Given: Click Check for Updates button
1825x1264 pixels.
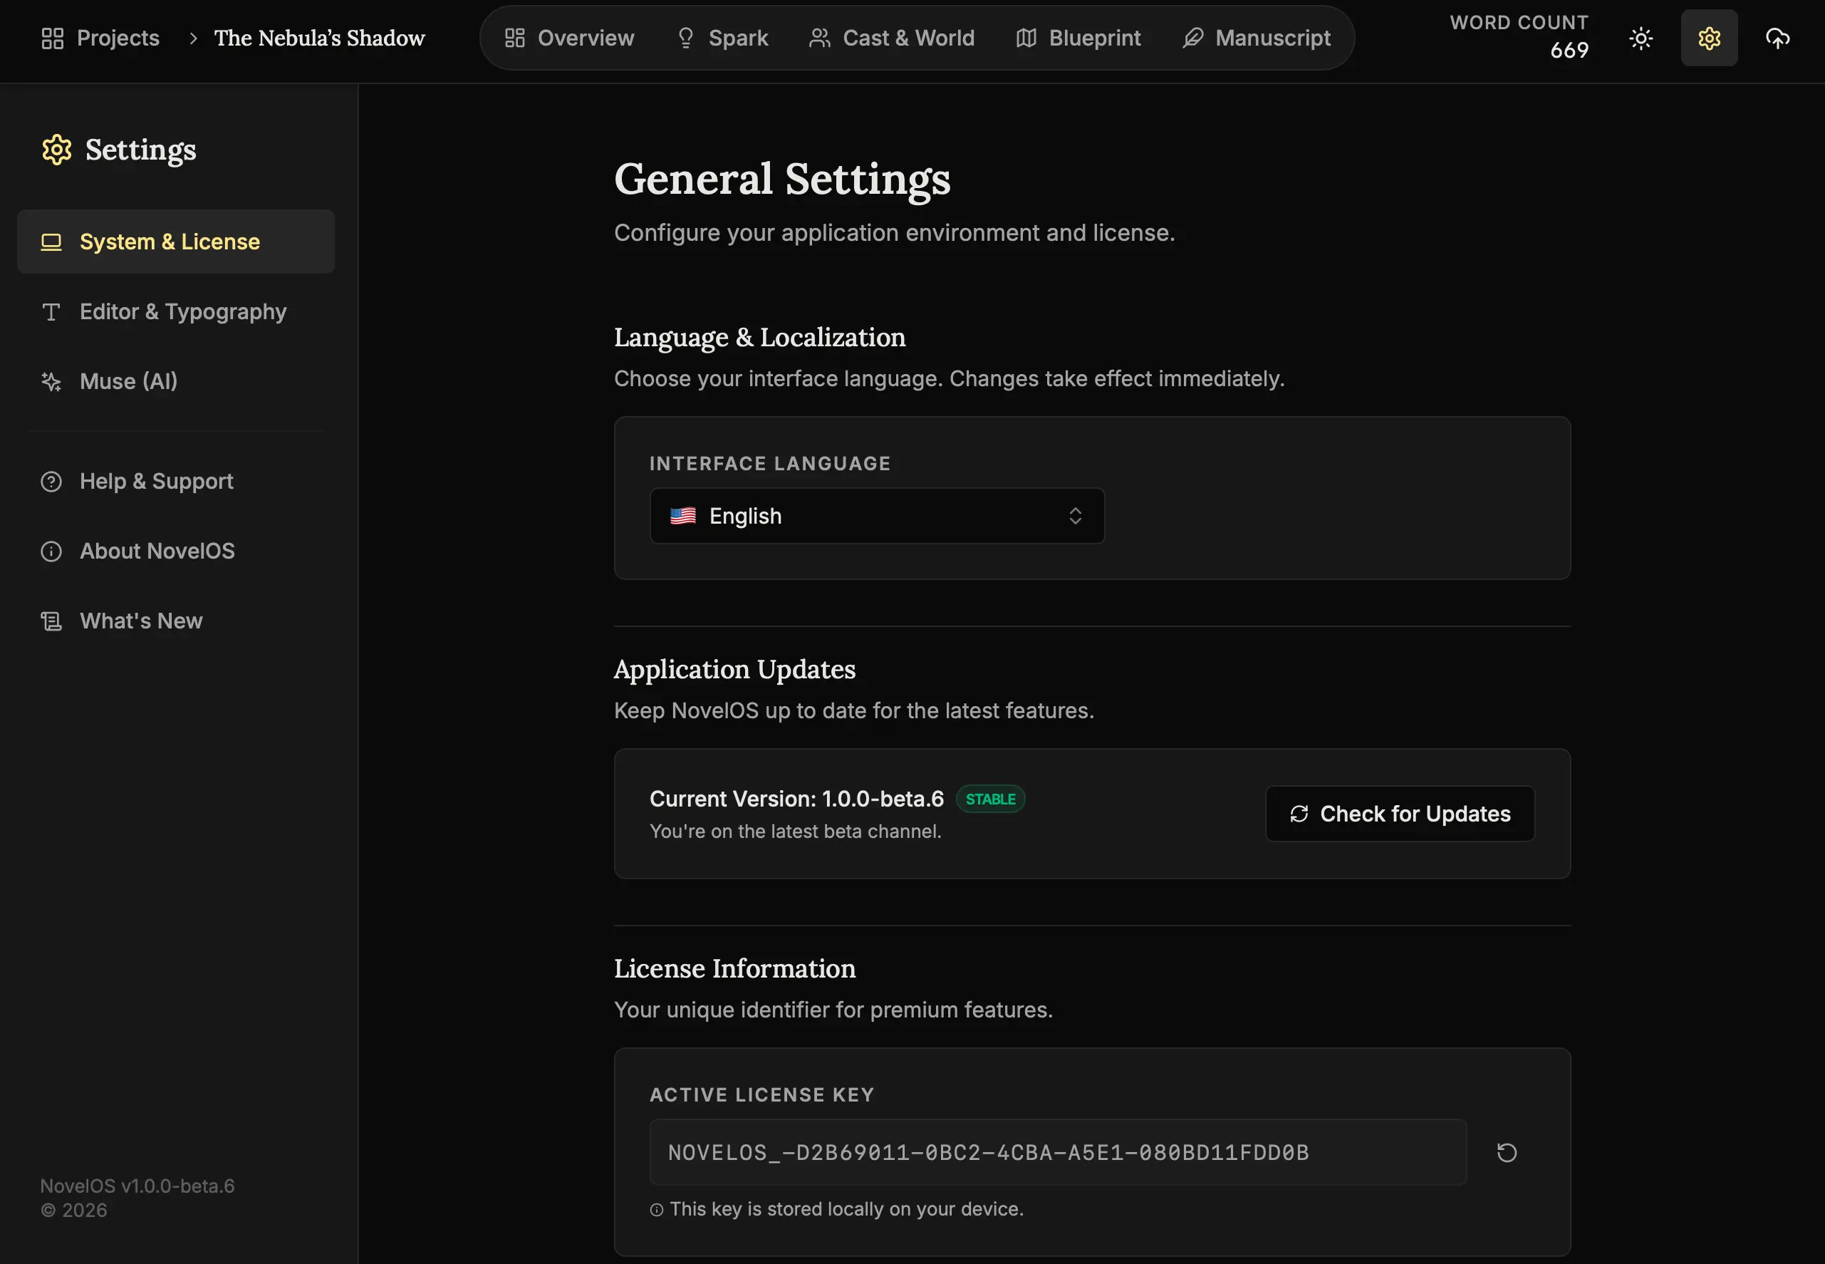Looking at the screenshot, I should point(1399,814).
